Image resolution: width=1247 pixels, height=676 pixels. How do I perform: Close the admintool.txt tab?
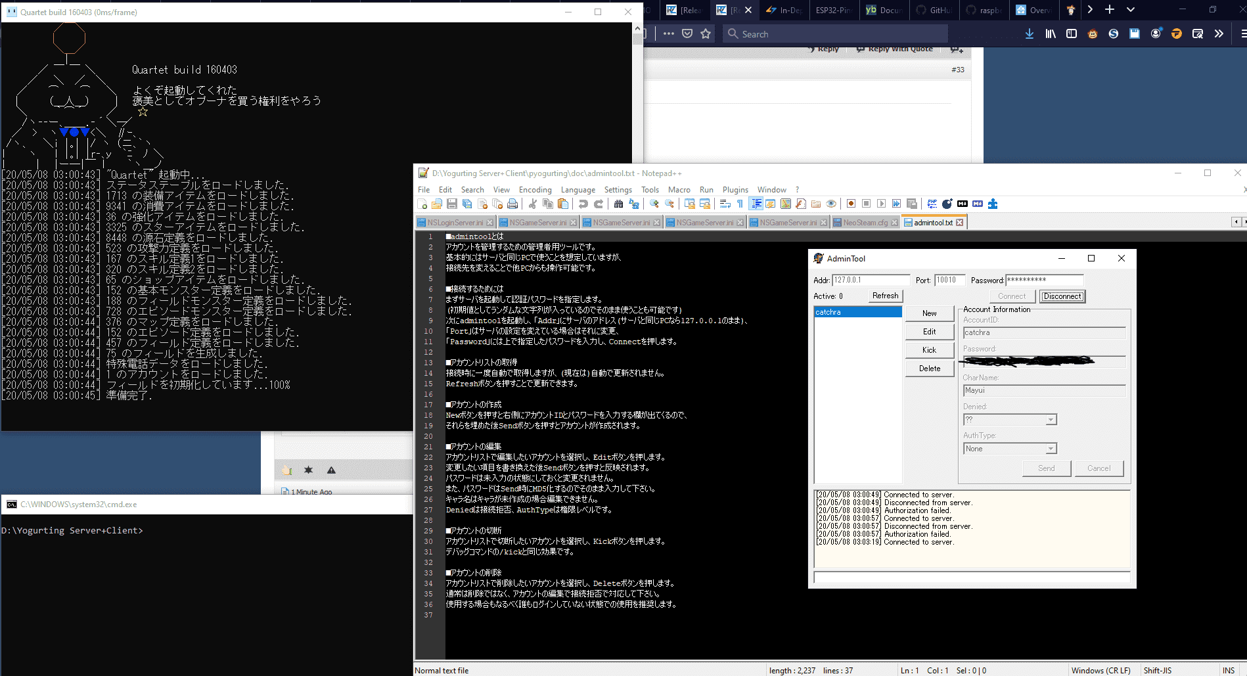(x=960, y=223)
